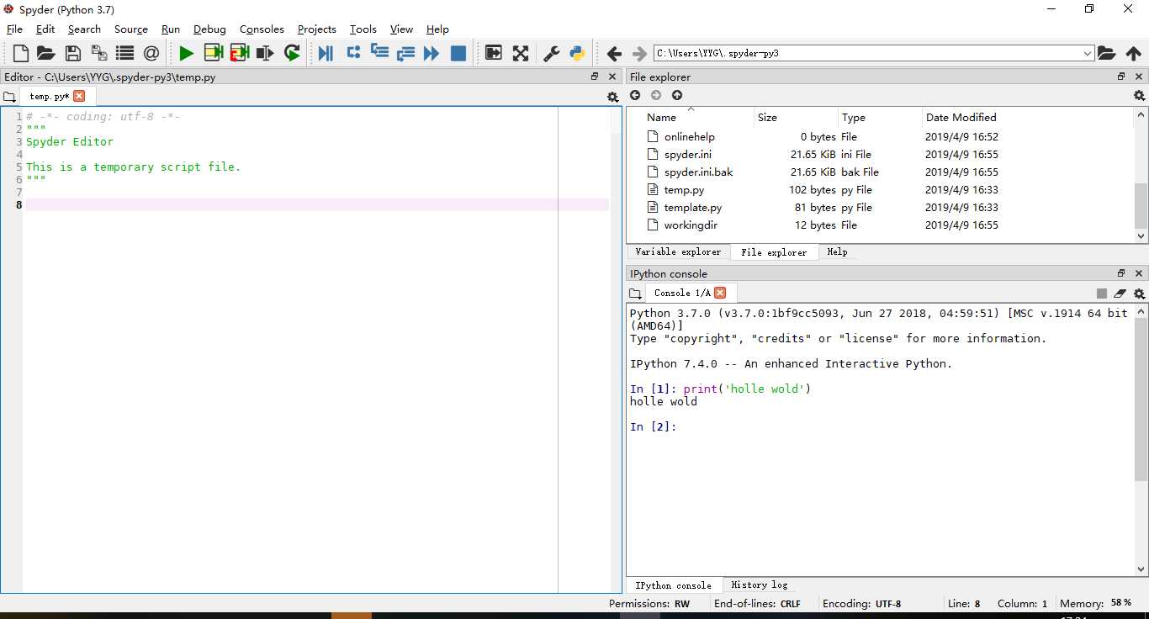The height and width of the screenshot is (619, 1149).
Task: Continue debug execution until breakpoint
Action: click(432, 53)
